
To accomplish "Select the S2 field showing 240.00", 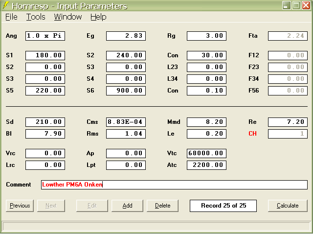I will click(126, 55).
